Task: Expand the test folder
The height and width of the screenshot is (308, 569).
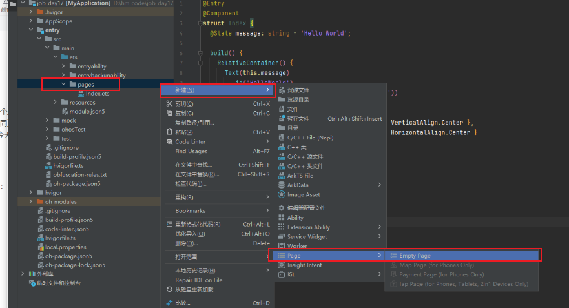Action: (47, 138)
